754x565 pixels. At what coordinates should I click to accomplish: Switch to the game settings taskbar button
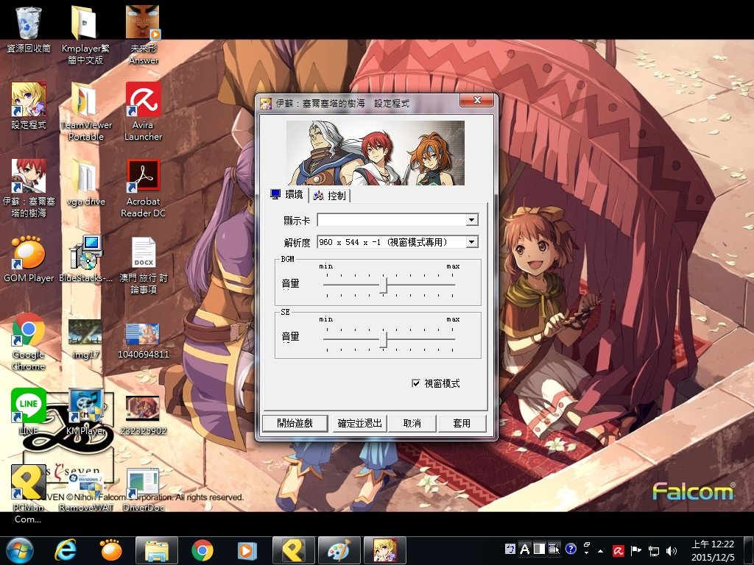384,550
